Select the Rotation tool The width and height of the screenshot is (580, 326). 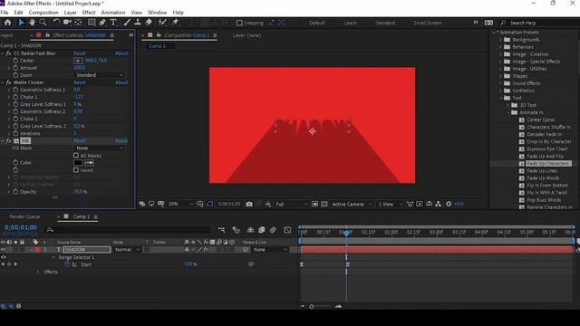pos(56,23)
